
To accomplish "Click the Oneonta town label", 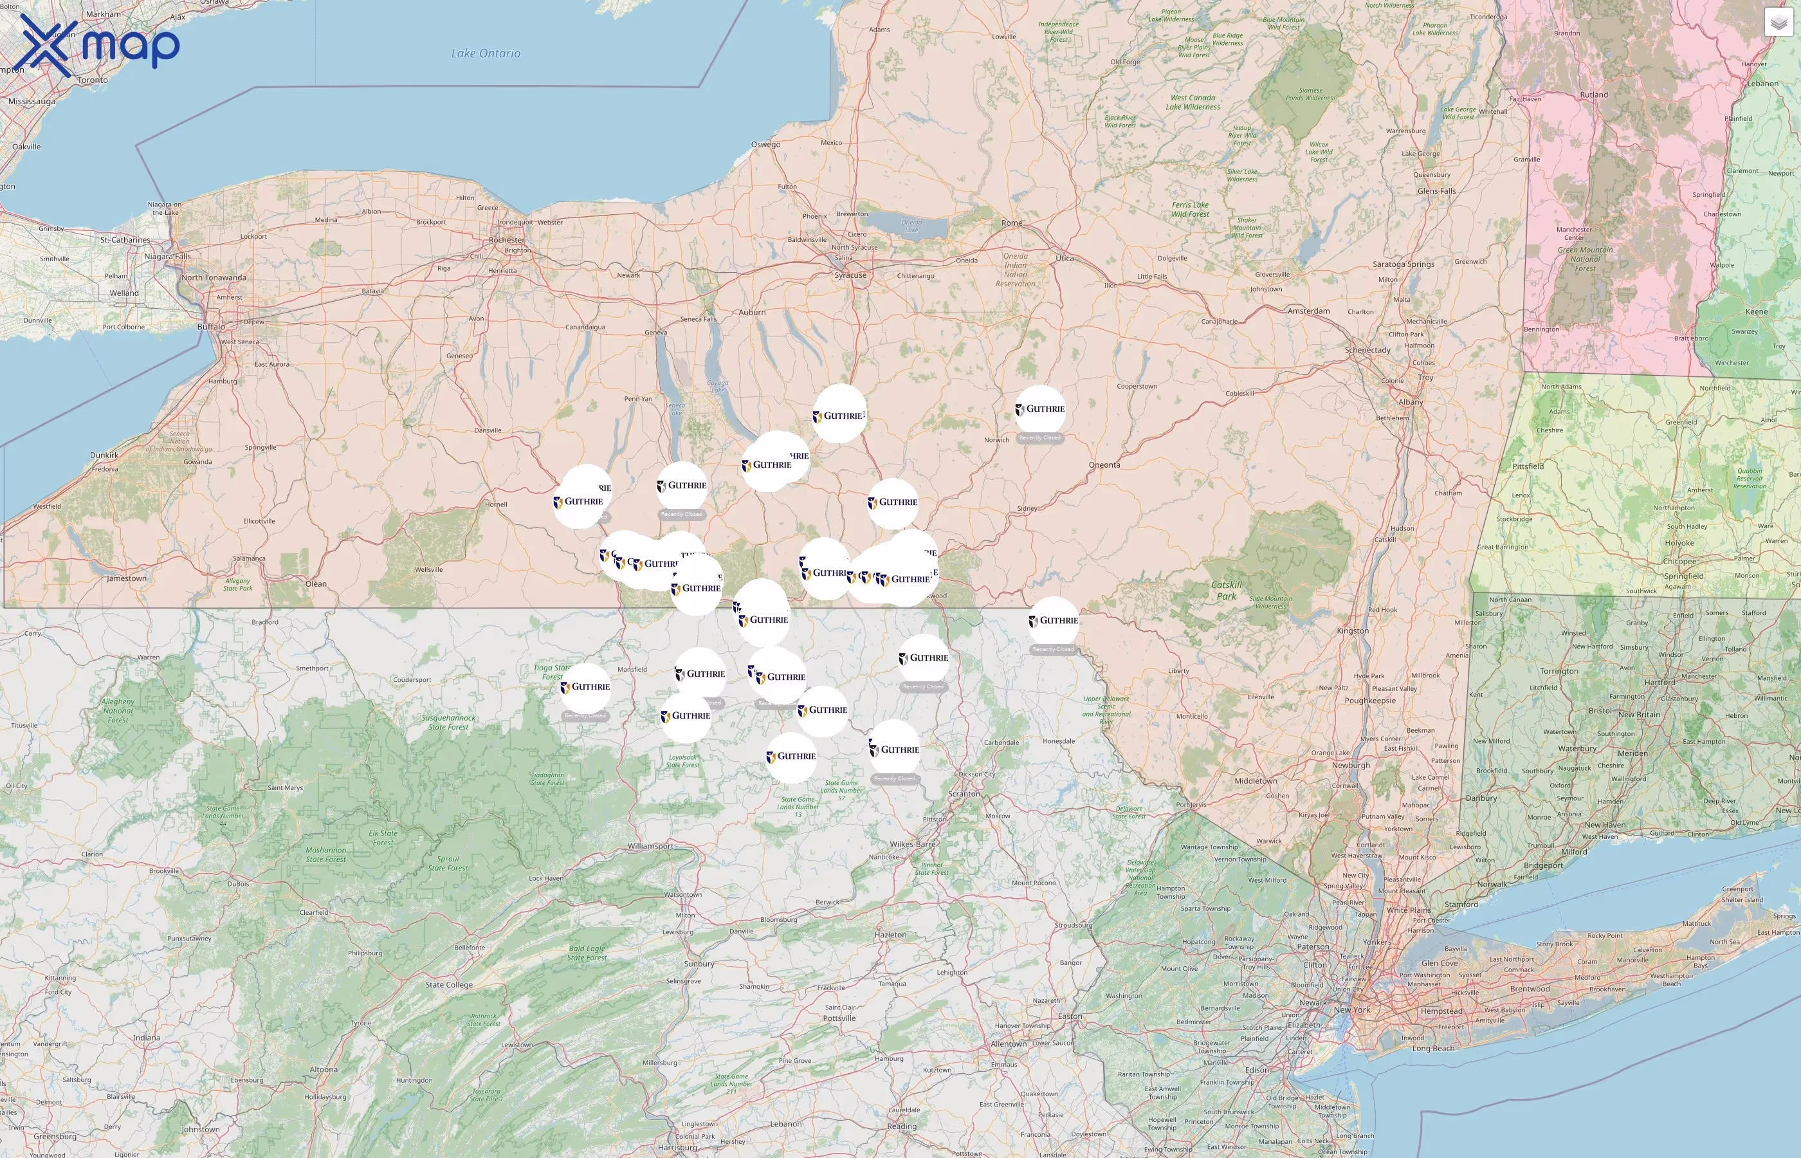I will click(1104, 464).
